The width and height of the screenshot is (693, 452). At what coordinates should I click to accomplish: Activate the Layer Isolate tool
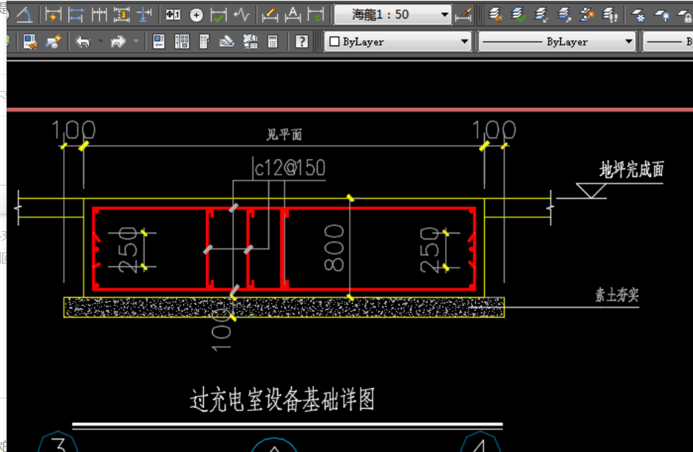[x=541, y=15]
